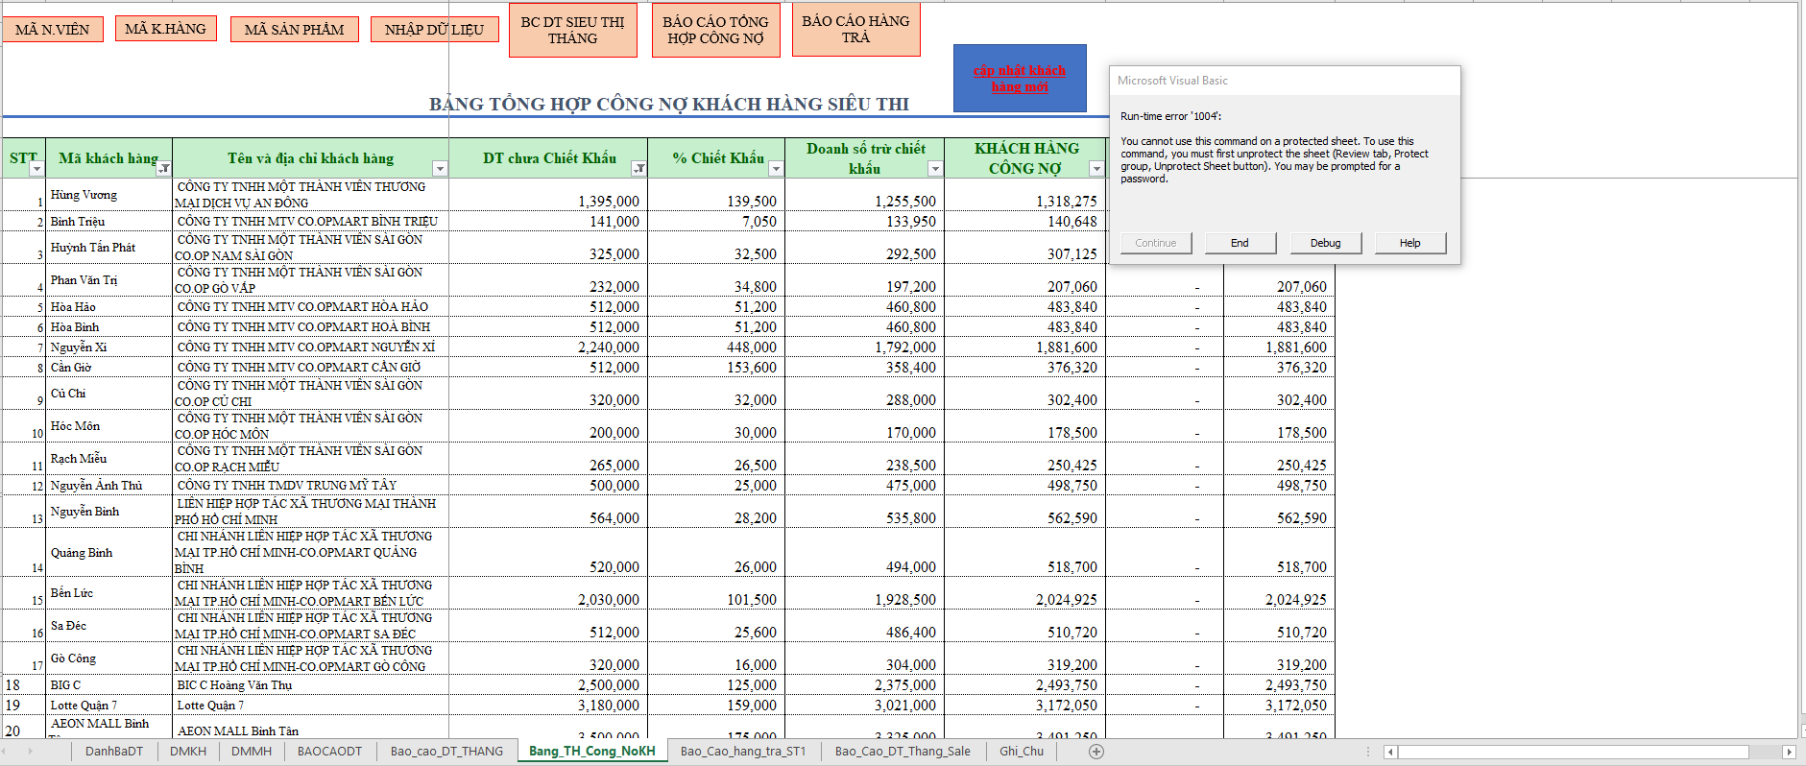Screen dimensions: 1806x766
Task: Select the title BẢNG TỔNG HỢP CÔNG NỢ KHÁCH HÀNG SIÊU THỊ
Action: click(x=668, y=104)
